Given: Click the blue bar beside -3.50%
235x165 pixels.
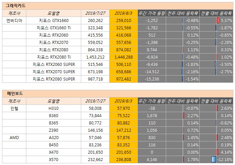Looking at the screenshot, I should [216, 65].
